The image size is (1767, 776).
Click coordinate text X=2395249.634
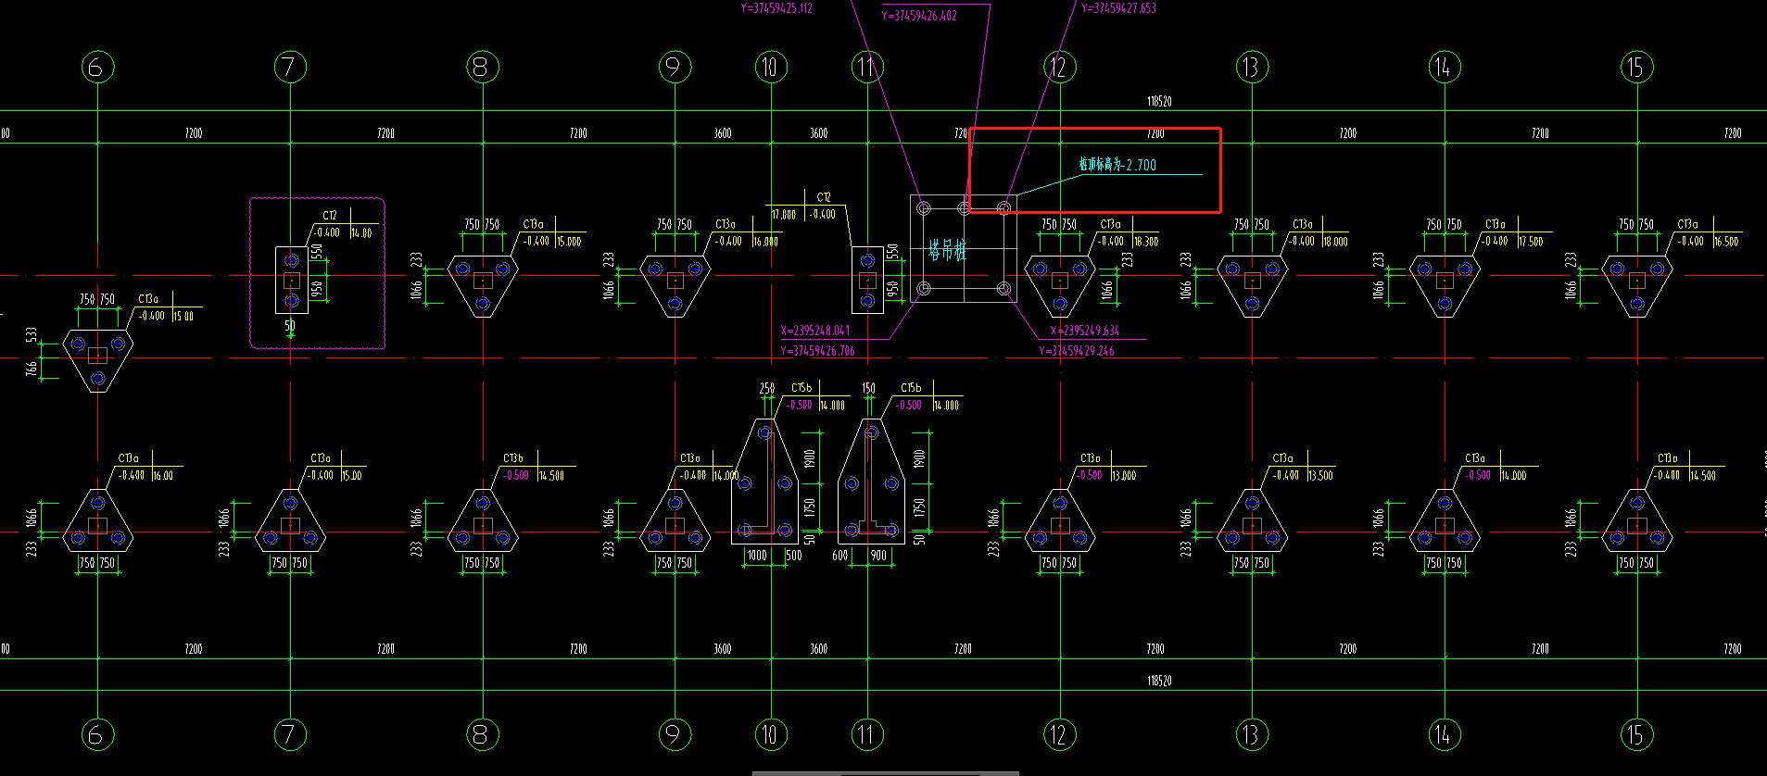point(1085,331)
